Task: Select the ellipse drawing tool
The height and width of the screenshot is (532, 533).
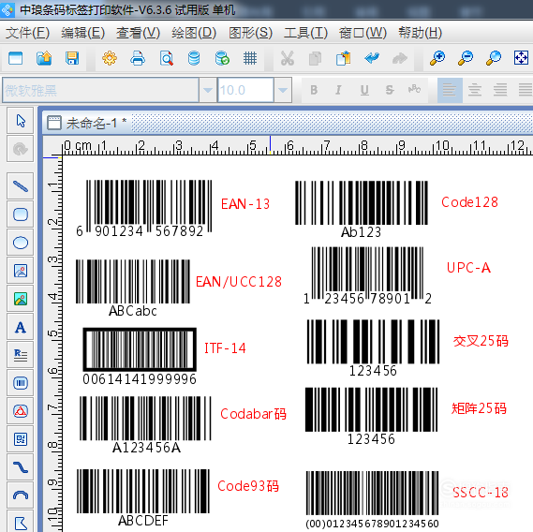Action: [21, 243]
